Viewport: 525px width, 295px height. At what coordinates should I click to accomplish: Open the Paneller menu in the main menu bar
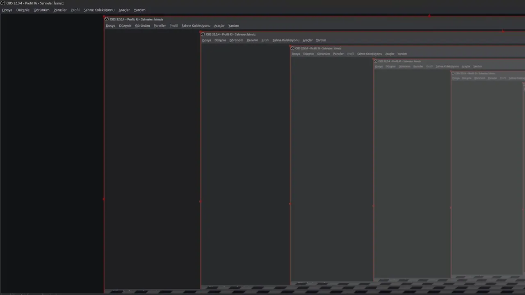pos(60,10)
